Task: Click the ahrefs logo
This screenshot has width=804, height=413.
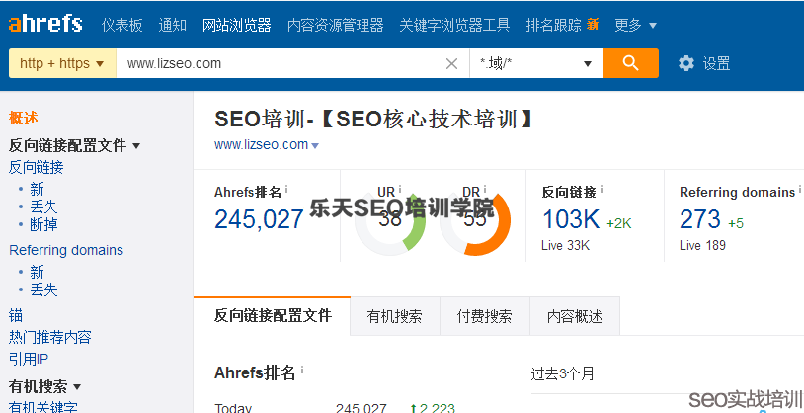Action: [x=45, y=24]
